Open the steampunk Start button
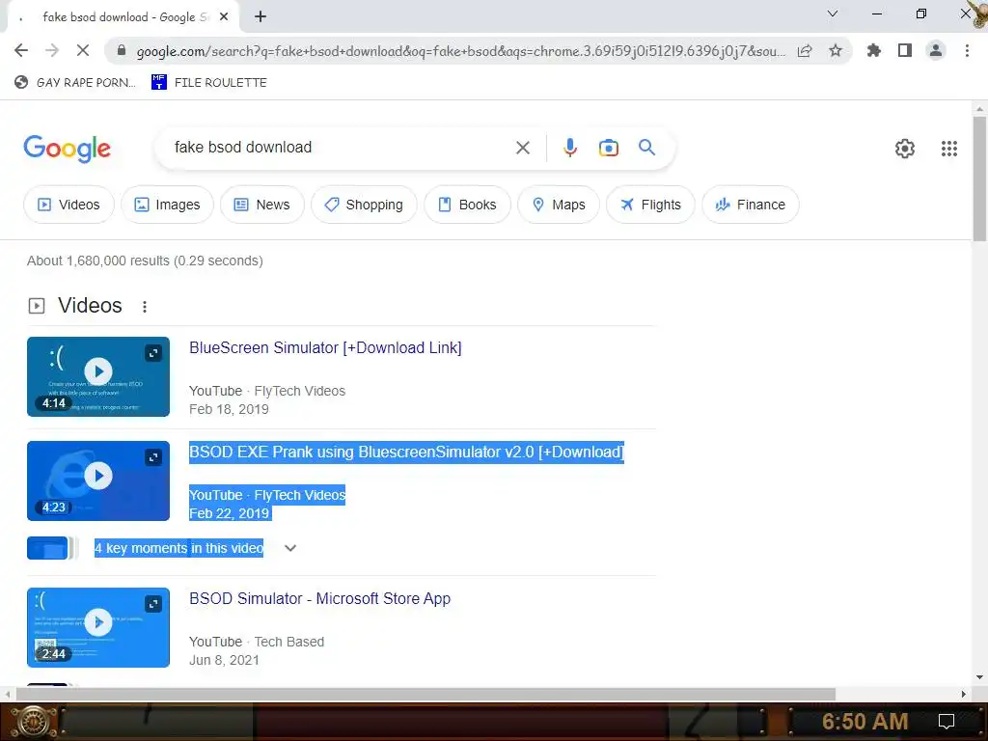Image resolution: width=988 pixels, height=741 pixels. (x=33, y=722)
